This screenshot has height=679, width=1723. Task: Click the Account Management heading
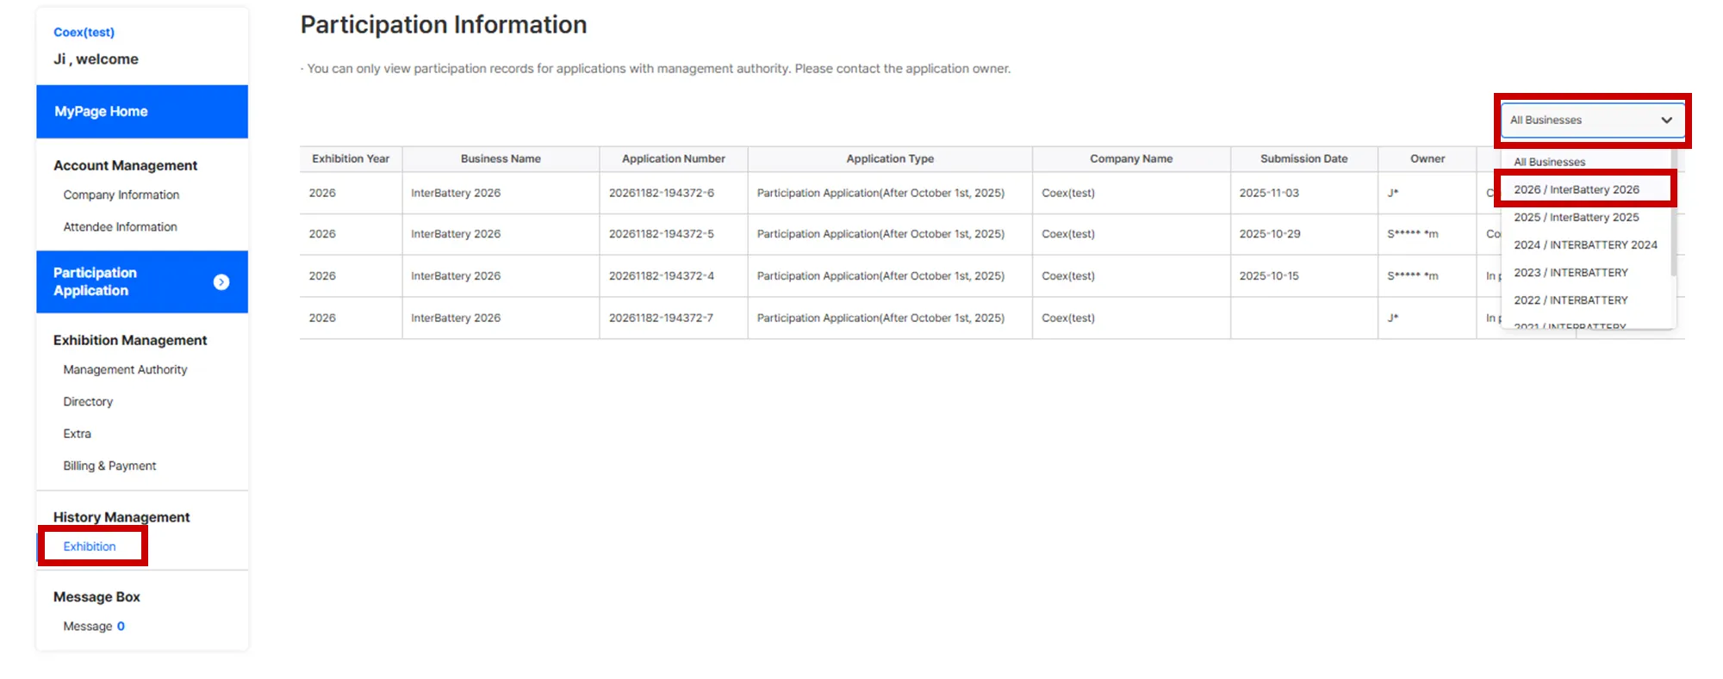126,165
